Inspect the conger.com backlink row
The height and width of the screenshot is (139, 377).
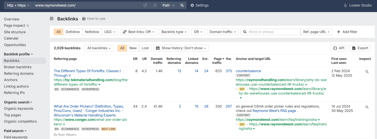pyautogui.click(x=367, y=107)
